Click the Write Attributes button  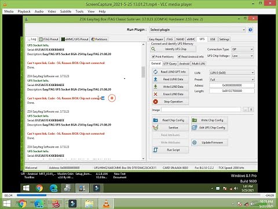pyautogui.click(x=170, y=142)
